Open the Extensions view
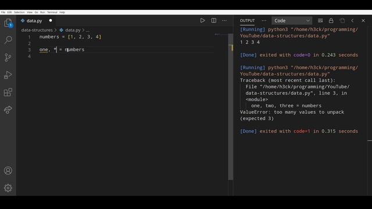The width and height of the screenshot is (372, 209). pyautogui.click(x=8, y=92)
